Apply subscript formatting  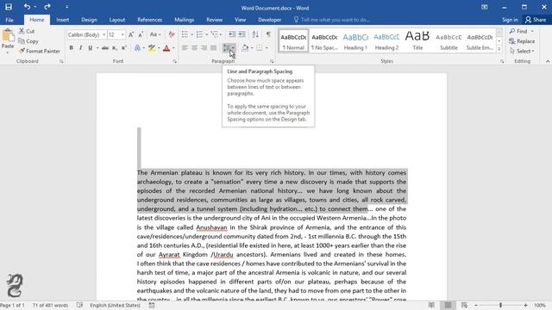(x=115, y=48)
